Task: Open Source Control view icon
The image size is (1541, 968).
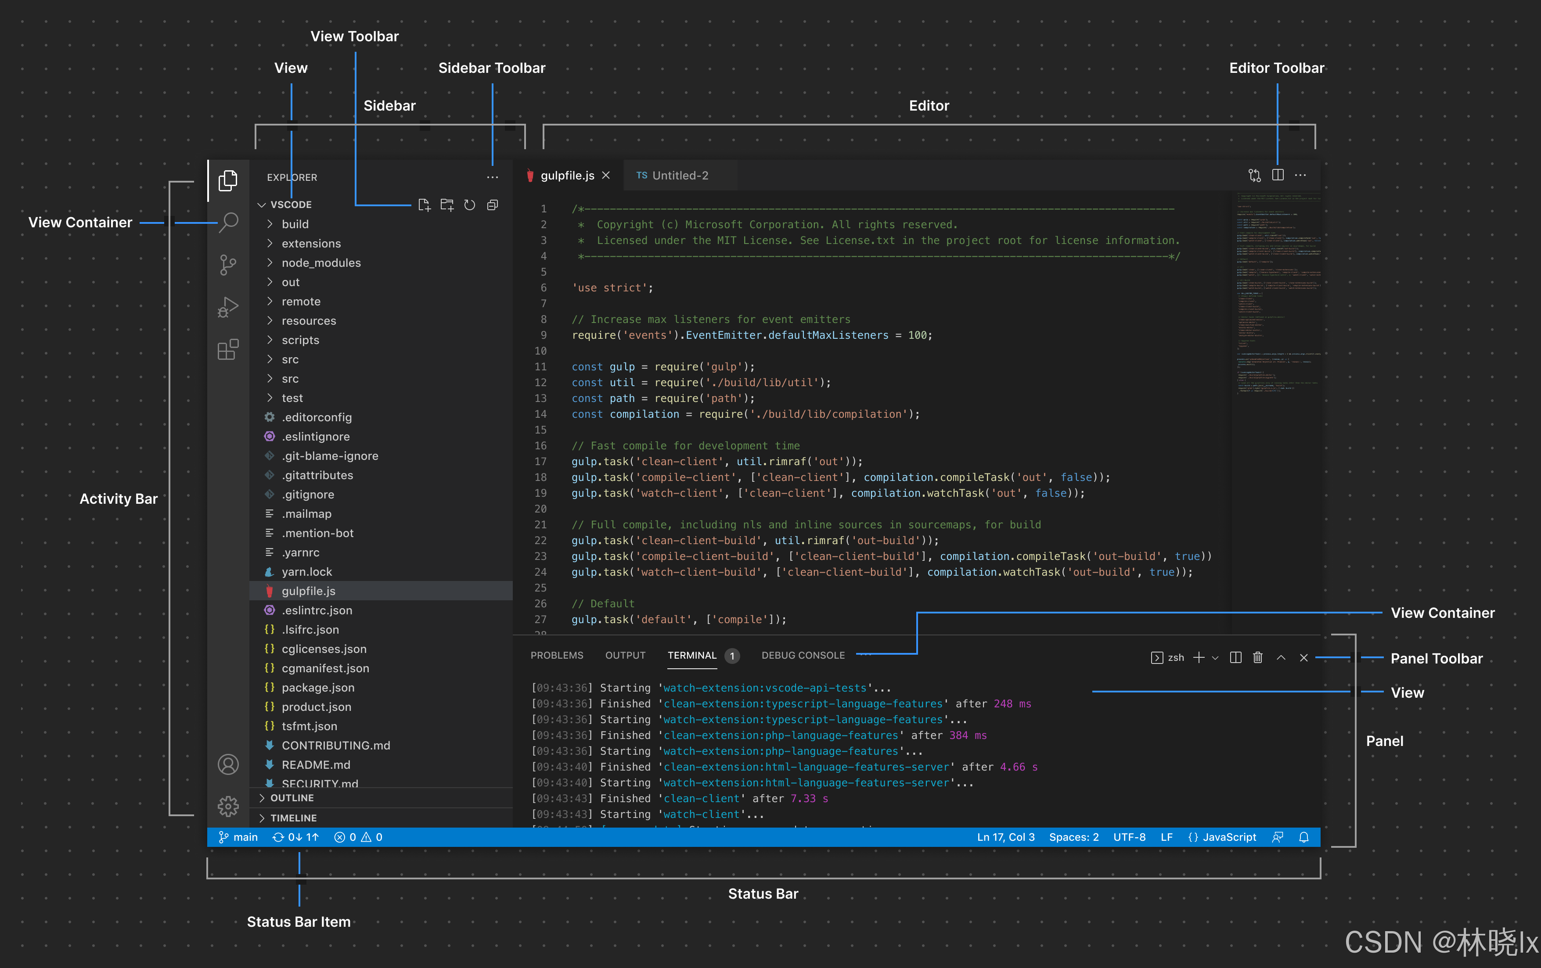Action: (228, 264)
